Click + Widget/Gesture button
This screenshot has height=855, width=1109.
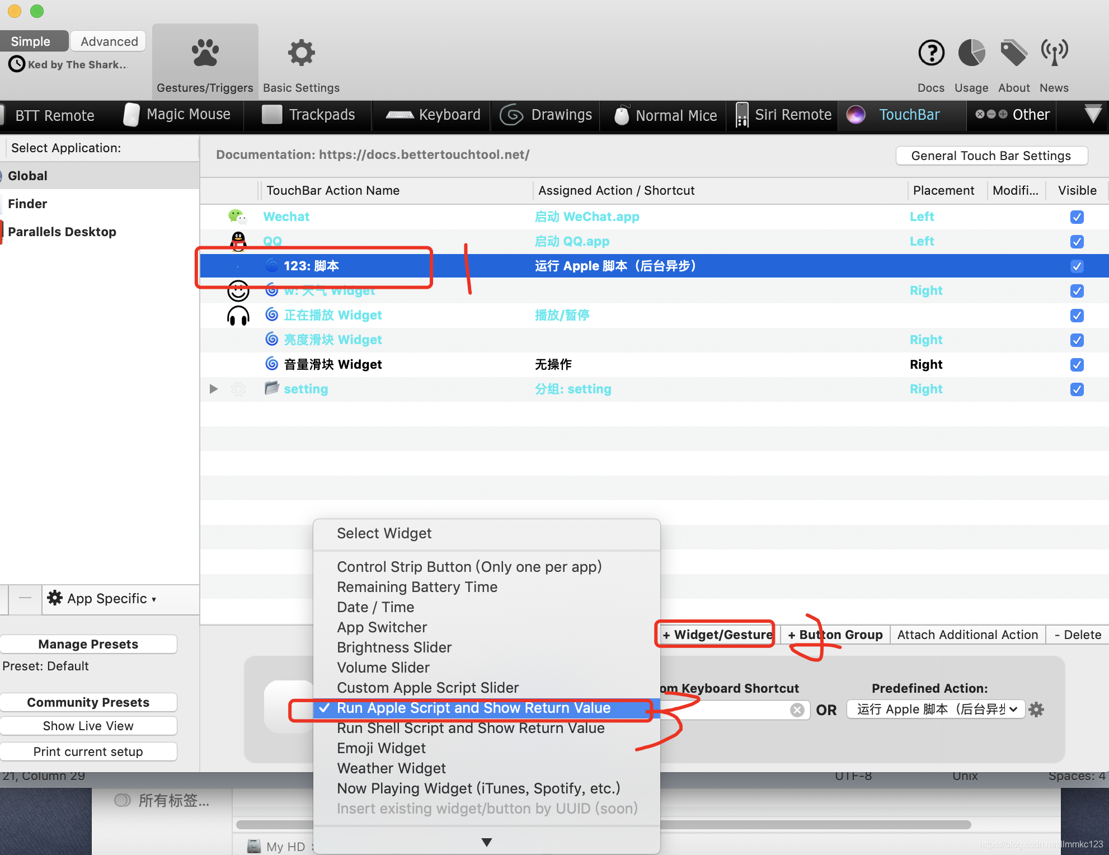pyautogui.click(x=717, y=635)
